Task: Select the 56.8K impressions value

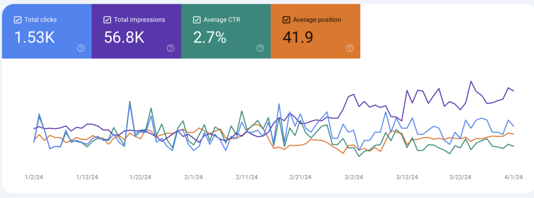Action: click(x=124, y=37)
